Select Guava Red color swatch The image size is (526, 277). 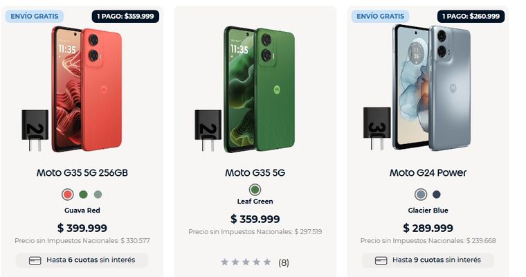click(67, 195)
